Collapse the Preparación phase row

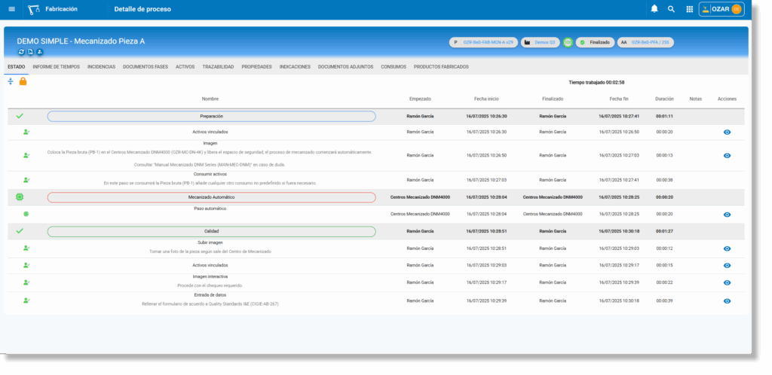[x=211, y=116]
